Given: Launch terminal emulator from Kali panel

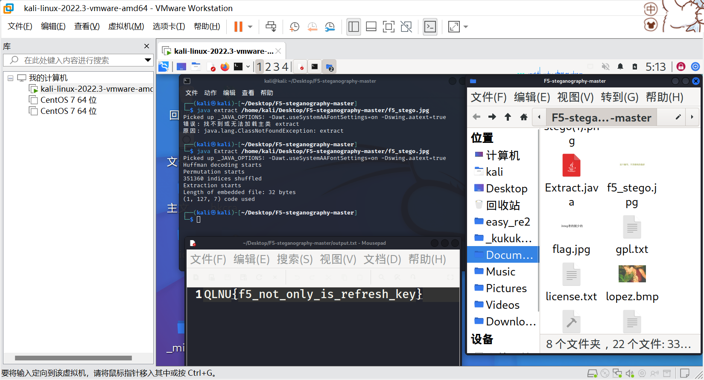Looking at the screenshot, I should [238, 67].
